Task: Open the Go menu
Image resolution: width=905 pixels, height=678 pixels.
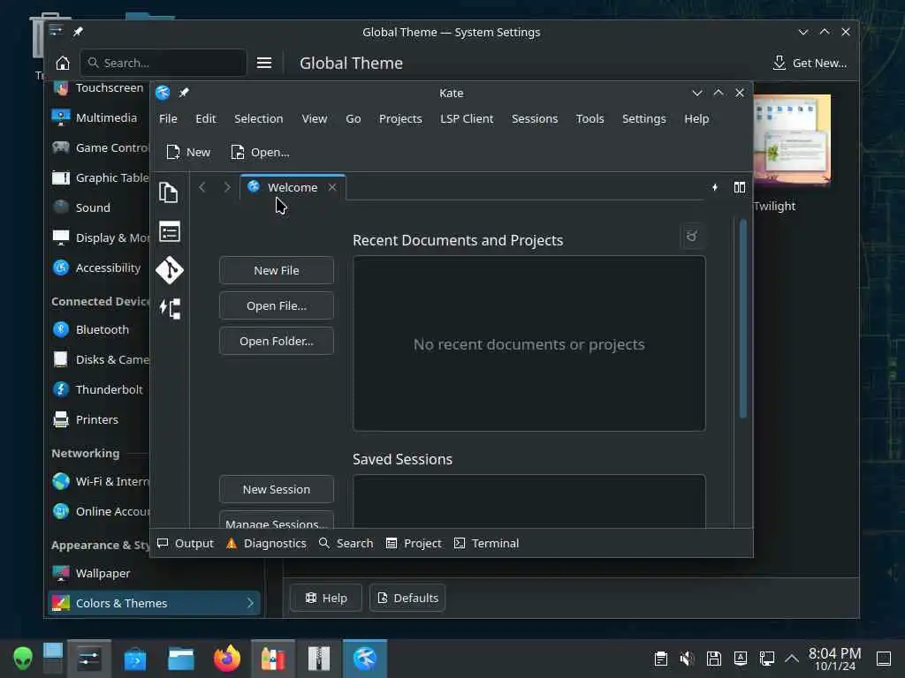Action: (354, 119)
